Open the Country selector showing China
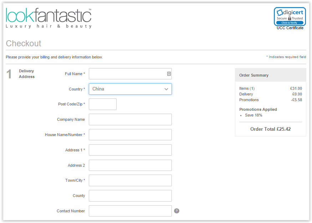Viewport: 312px width, 223px height. [x=130, y=89]
